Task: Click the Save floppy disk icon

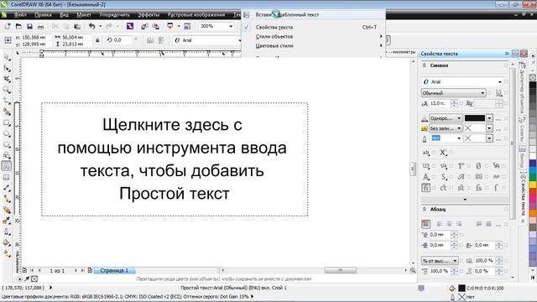Action: point(30,26)
